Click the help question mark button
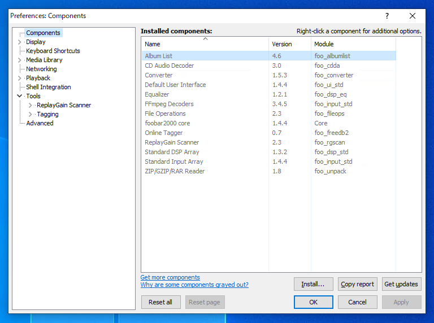 pos(387,16)
